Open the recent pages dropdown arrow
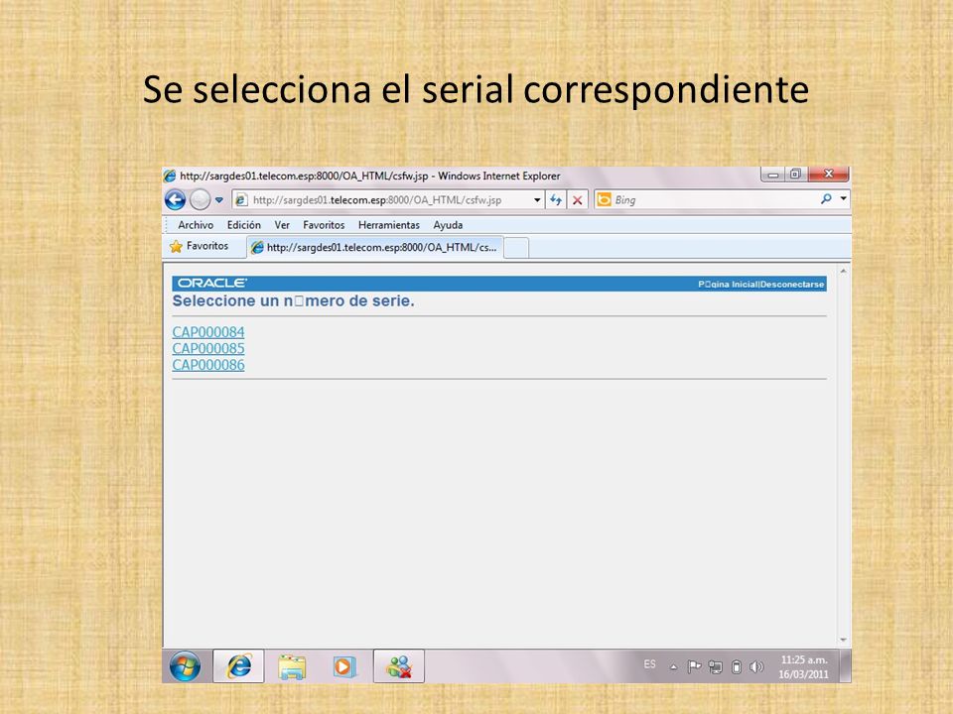953x714 pixels. point(219,199)
